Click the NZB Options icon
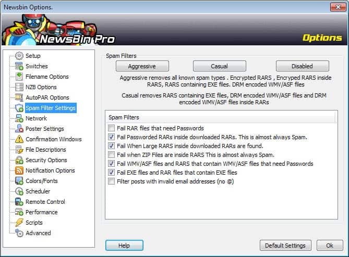Screen dimensions: 349x257 click(x=19, y=87)
